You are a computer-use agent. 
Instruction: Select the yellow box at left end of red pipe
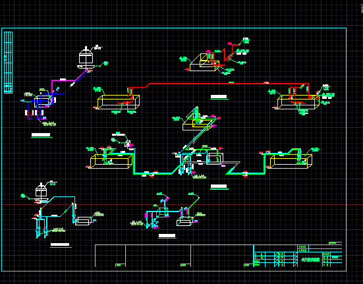(x=119, y=102)
